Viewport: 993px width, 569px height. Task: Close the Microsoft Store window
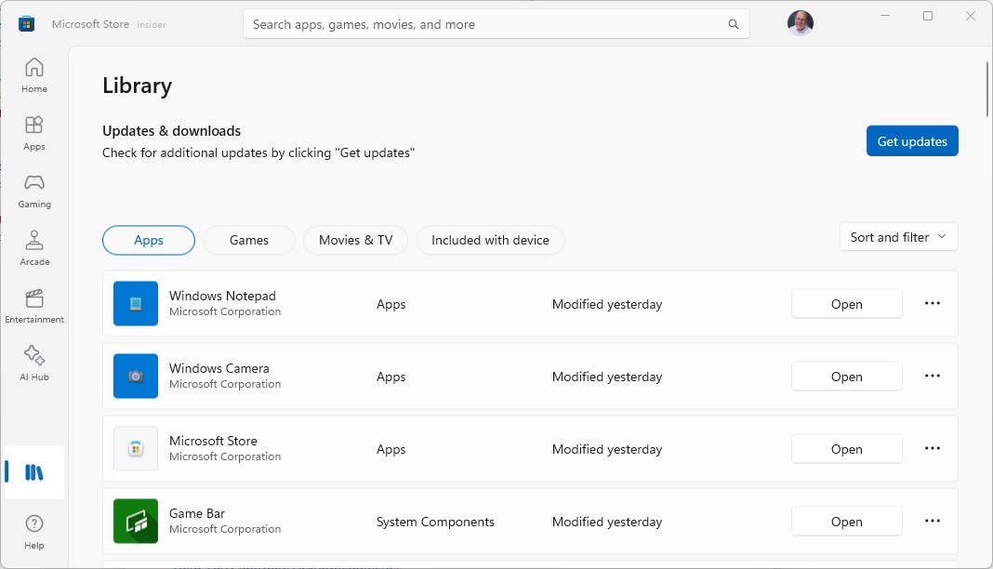coord(970,16)
